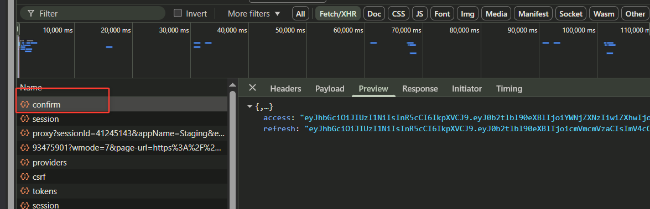Viewport: 650px width, 209px height.
Task: Select the Fetch/XHR filter
Action: [338, 14]
